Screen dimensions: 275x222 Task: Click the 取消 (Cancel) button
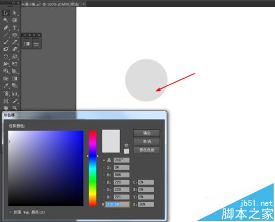tap(146, 142)
